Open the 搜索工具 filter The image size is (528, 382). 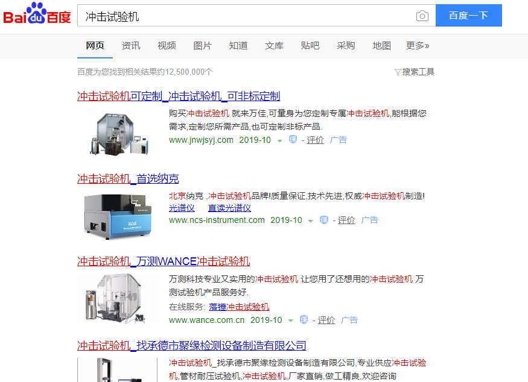[414, 72]
